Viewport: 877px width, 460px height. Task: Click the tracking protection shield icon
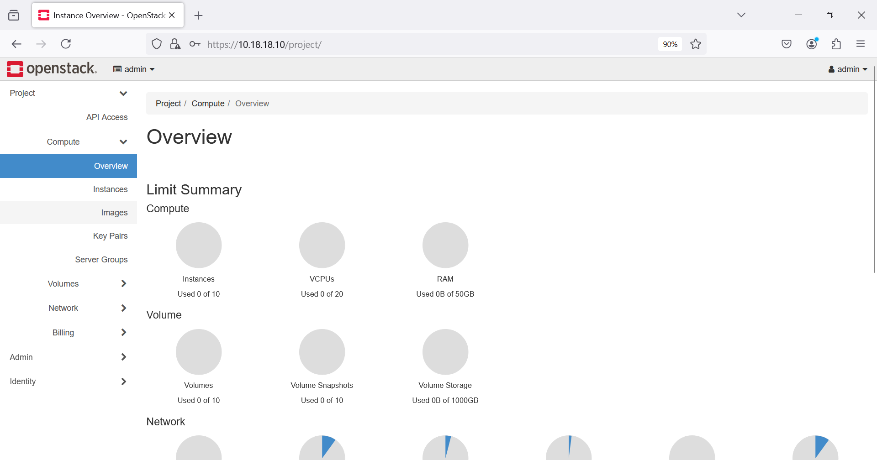coord(157,44)
